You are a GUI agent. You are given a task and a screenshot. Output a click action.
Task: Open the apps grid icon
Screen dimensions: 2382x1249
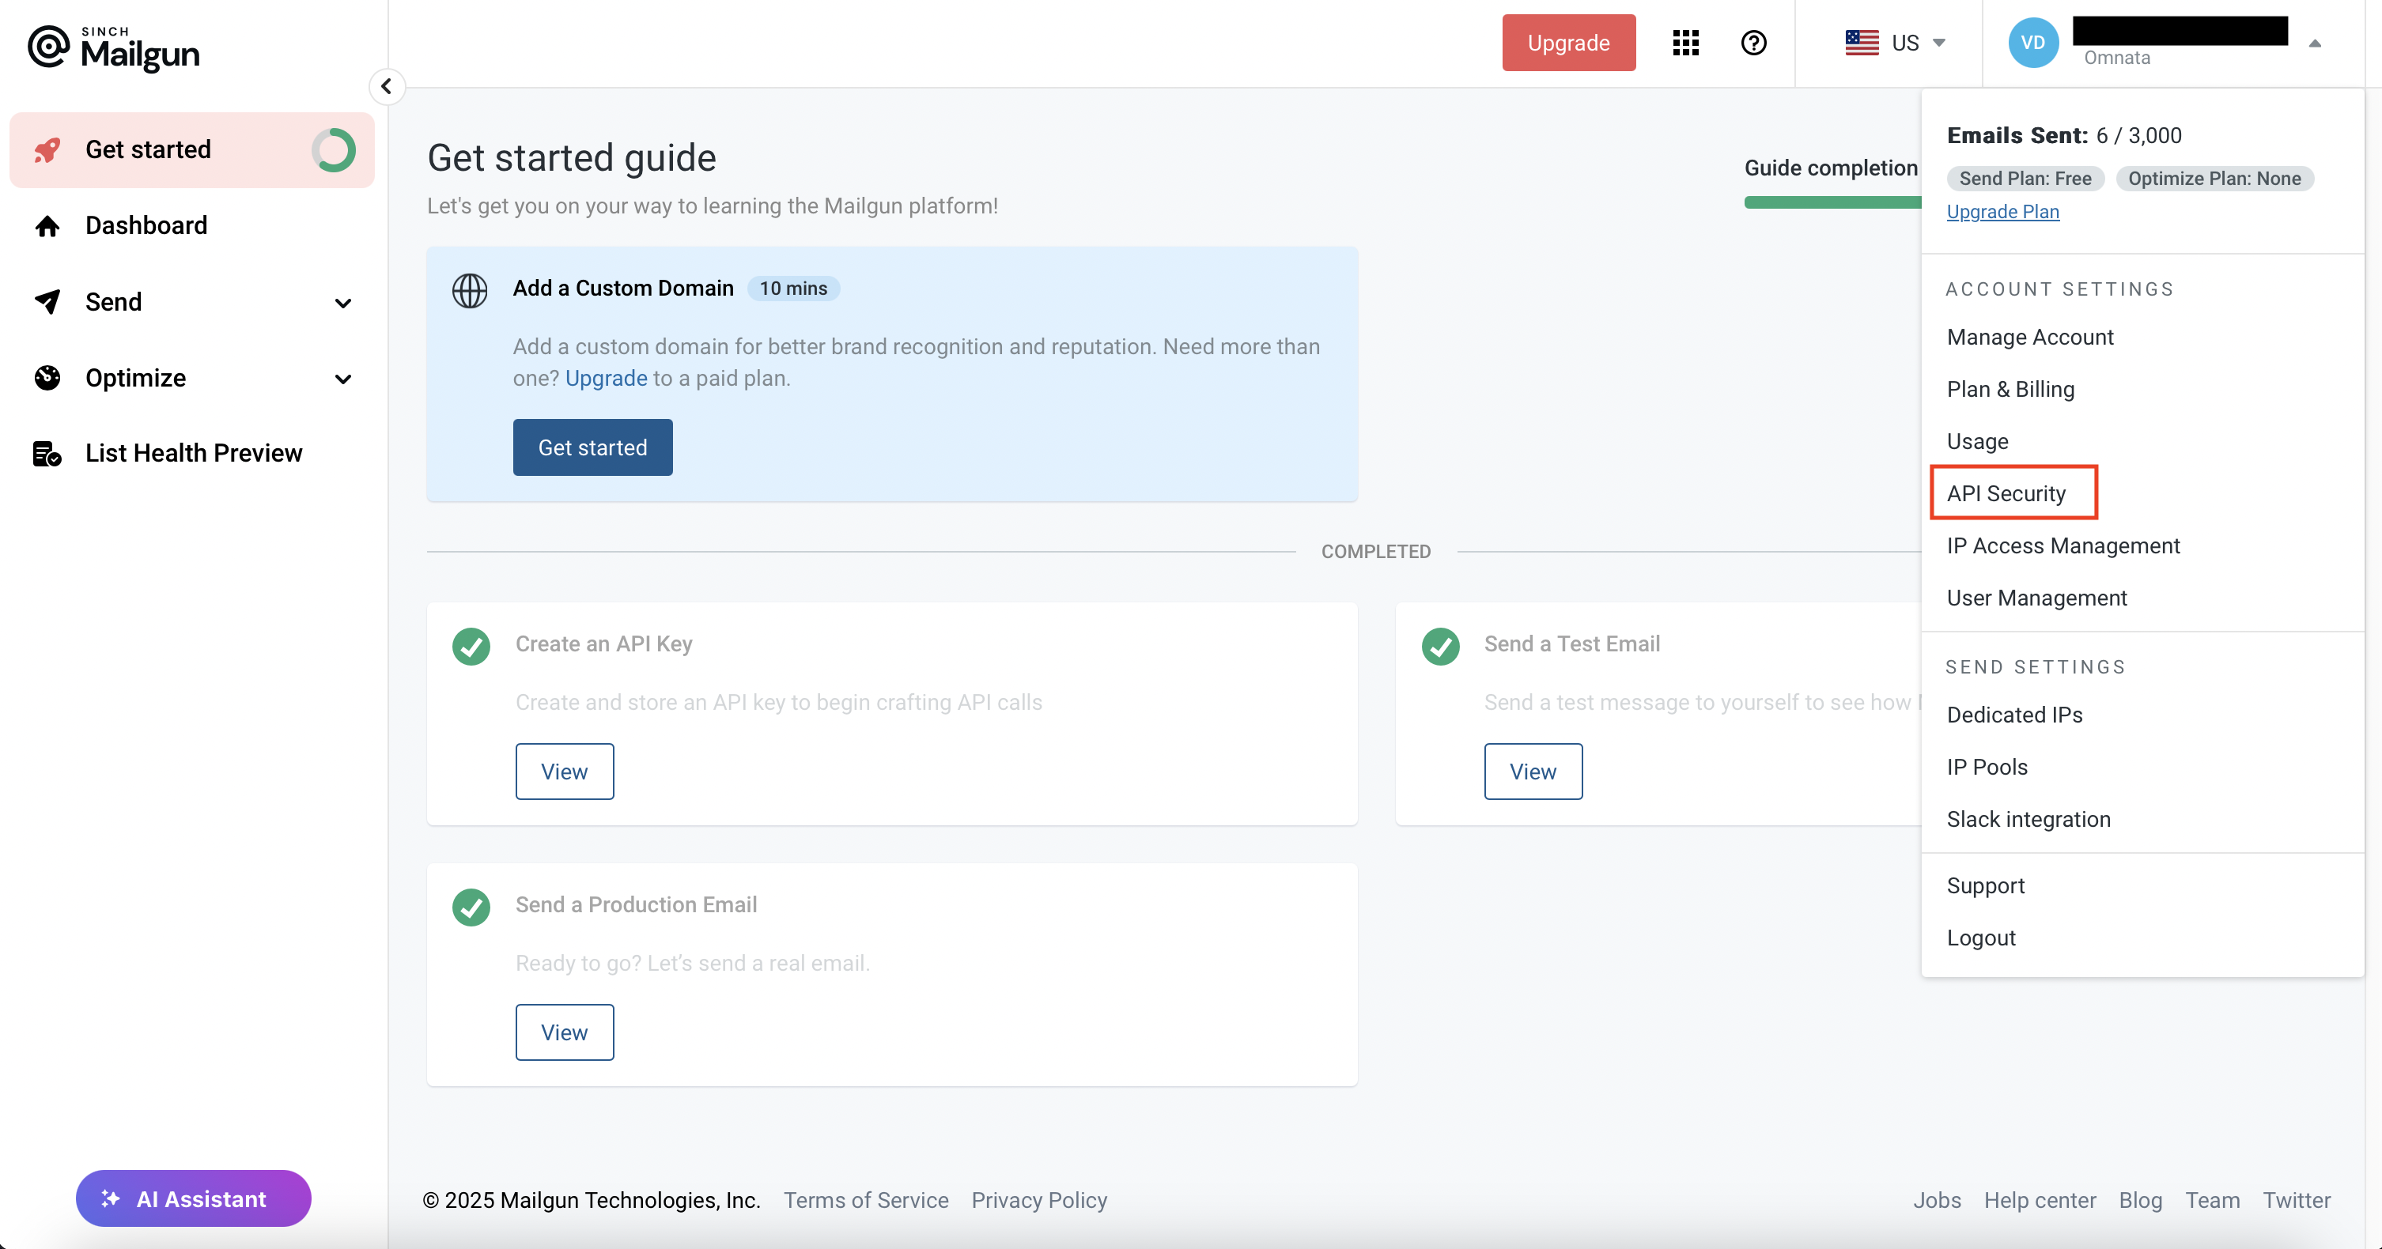(x=1684, y=43)
